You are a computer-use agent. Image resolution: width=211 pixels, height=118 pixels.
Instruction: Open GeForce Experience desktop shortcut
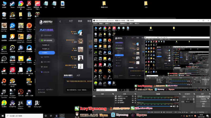click(4, 50)
